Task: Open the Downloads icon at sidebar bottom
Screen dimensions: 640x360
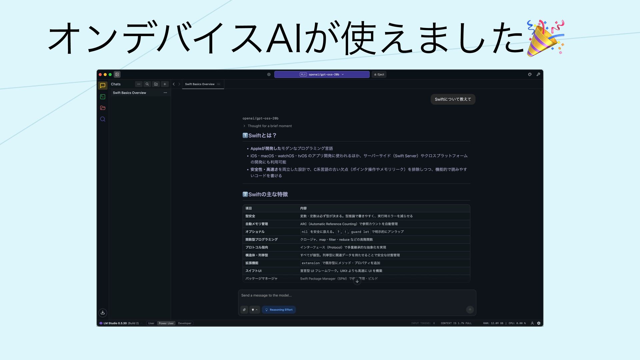Action: 103,312
